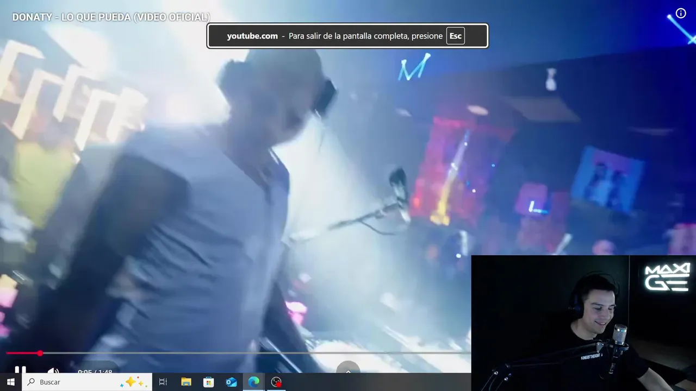Viewport: 696px width, 391px height.
Task: Seek along the red video progress bar
Action: (x=238, y=353)
